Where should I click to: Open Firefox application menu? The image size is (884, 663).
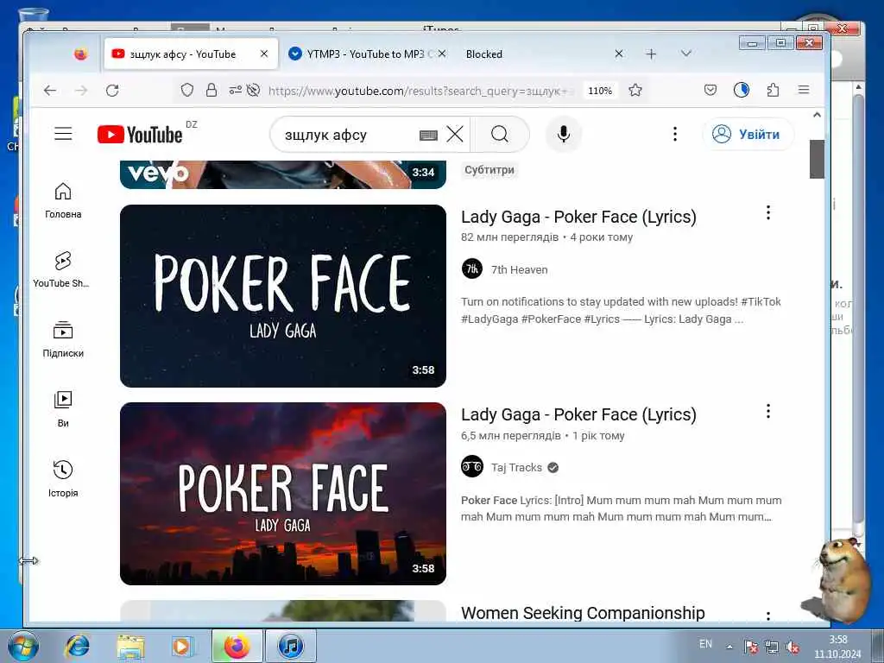pos(804,90)
